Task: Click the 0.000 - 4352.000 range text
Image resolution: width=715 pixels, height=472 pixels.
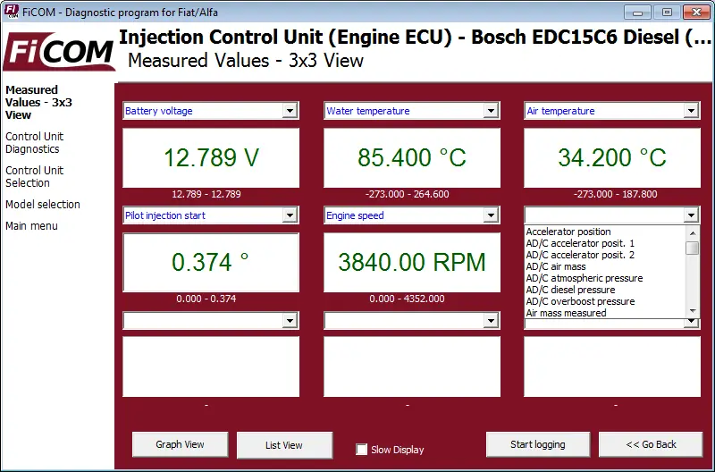Action: click(407, 299)
